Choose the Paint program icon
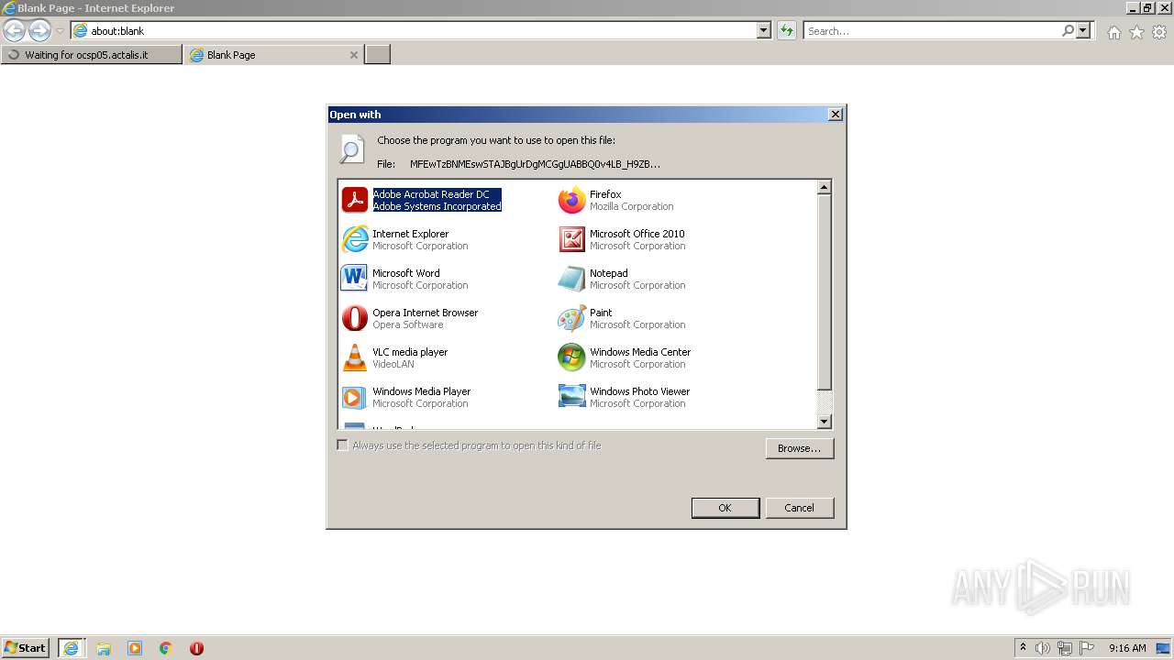The image size is (1174, 660). (571, 318)
